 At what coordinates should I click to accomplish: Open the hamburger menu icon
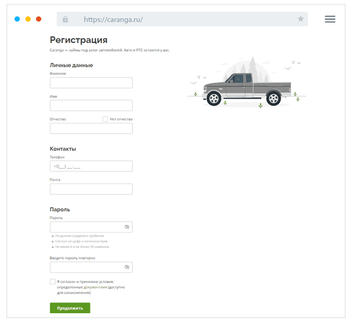click(330, 19)
